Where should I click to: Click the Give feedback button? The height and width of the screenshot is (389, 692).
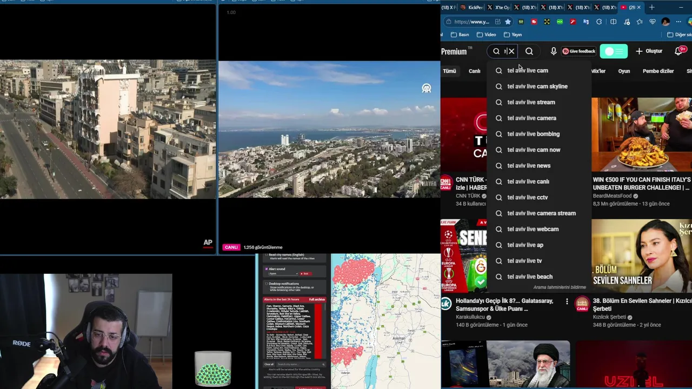click(578, 51)
